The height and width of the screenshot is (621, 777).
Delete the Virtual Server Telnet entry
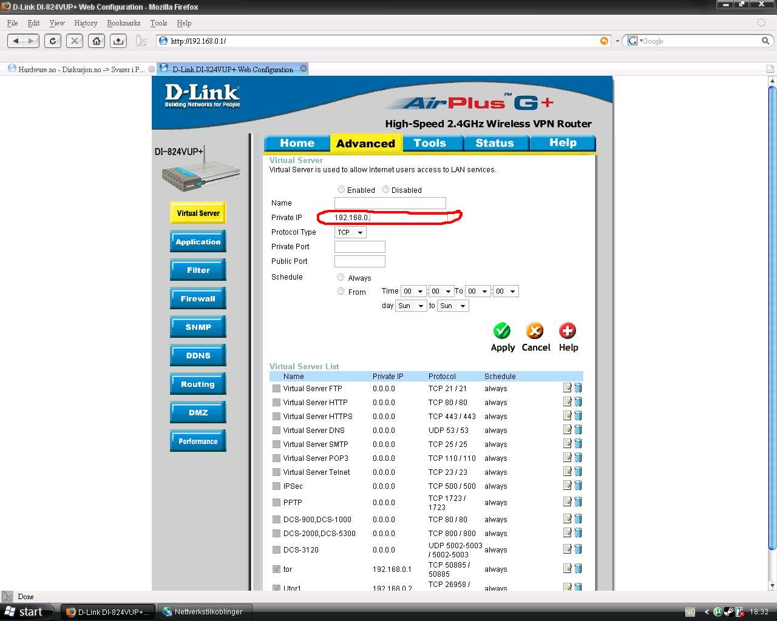pyautogui.click(x=578, y=471)
